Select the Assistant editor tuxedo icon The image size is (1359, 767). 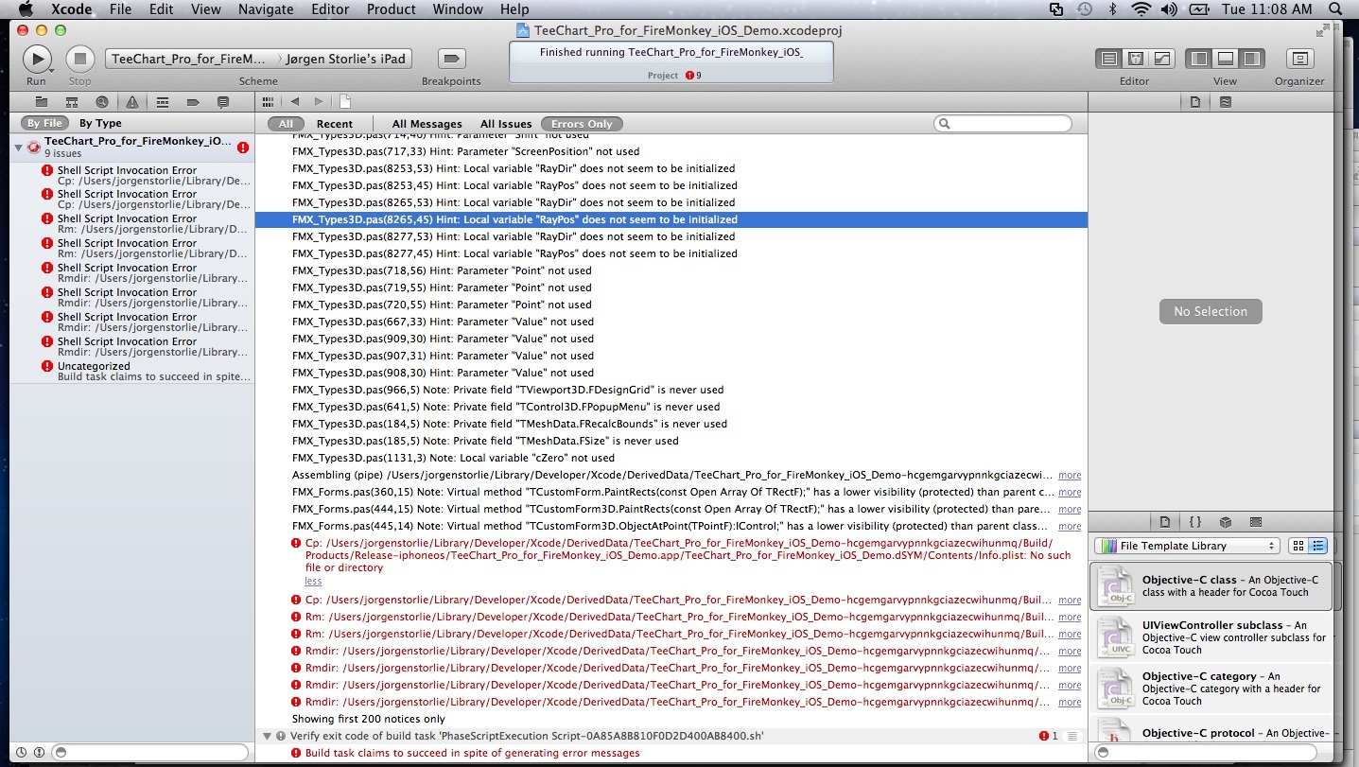pos(1135,59)
